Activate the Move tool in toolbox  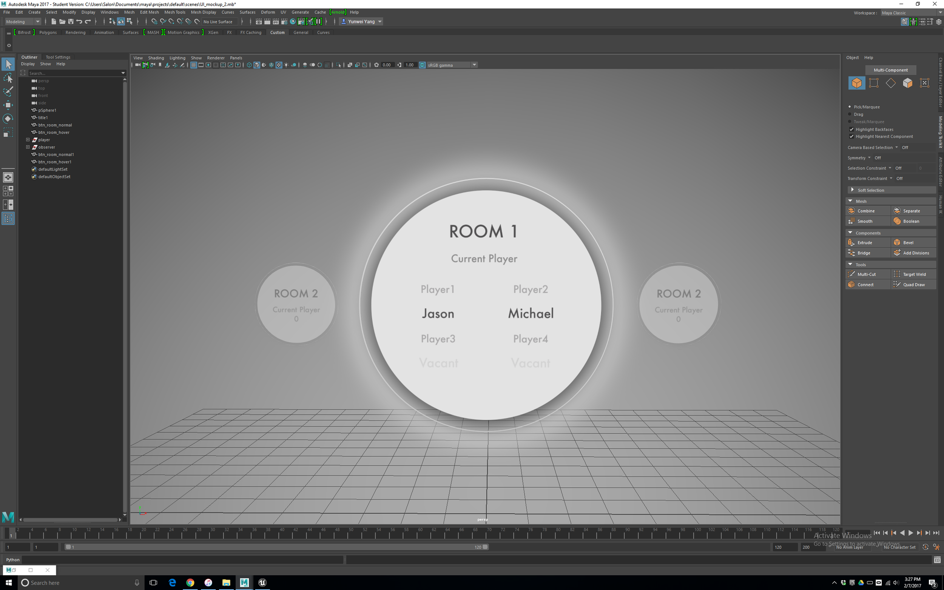pos(8,105)
